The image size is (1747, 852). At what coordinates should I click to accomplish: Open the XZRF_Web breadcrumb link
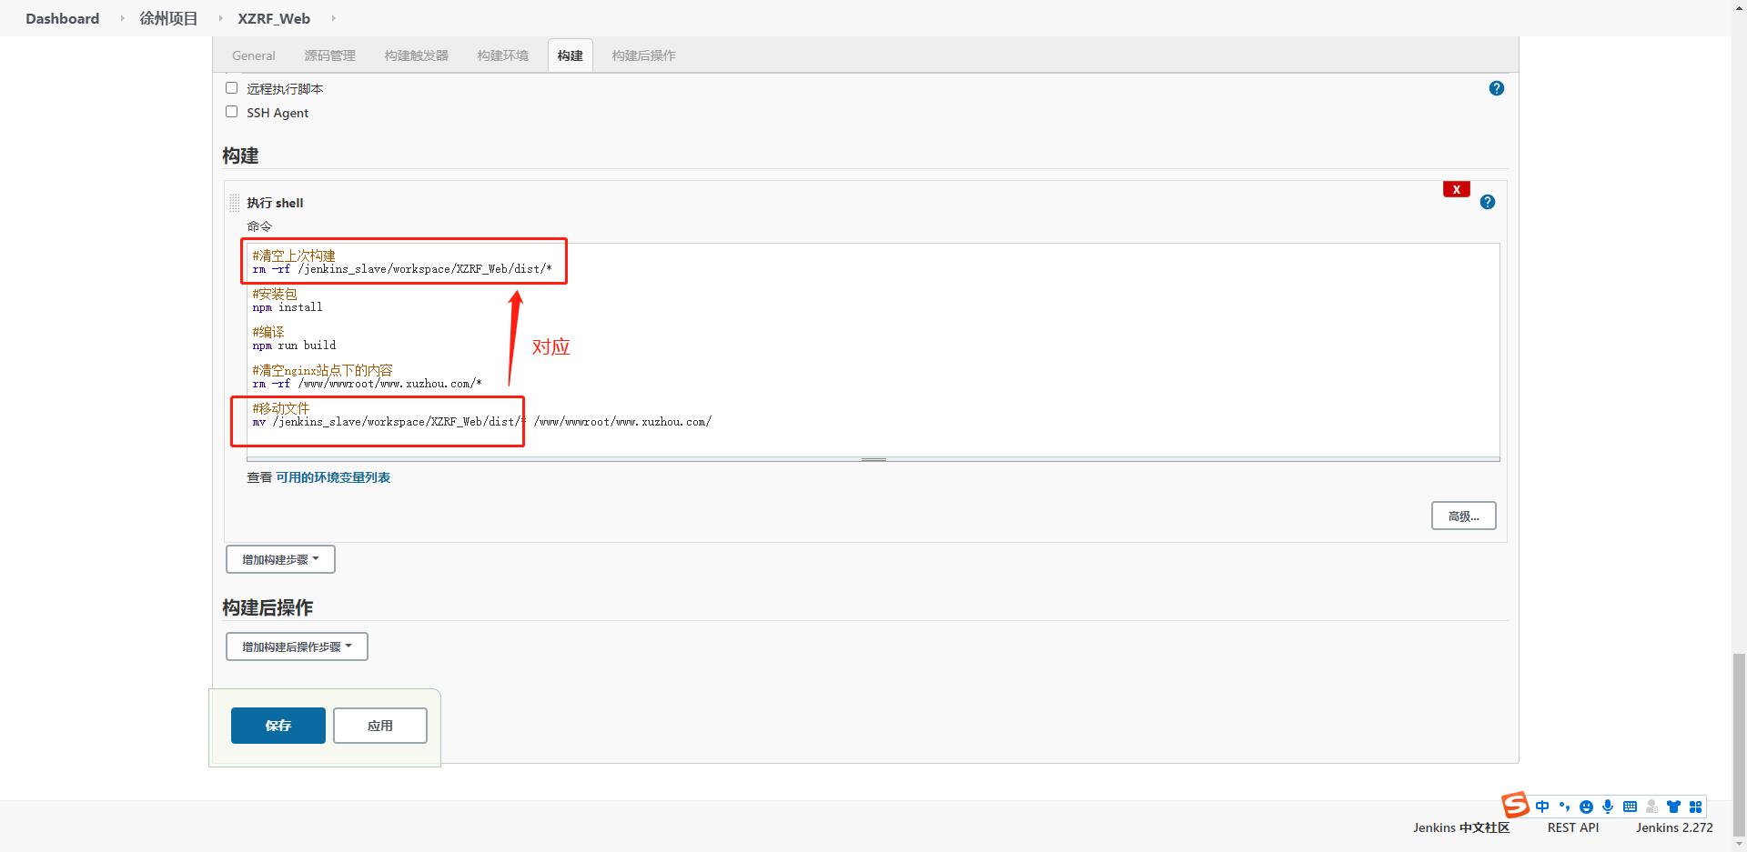coord(274,18)
